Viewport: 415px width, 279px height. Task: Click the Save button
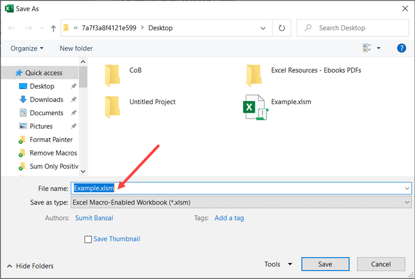point(325,264)
